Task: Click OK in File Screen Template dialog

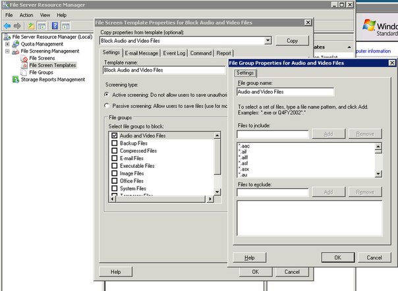Action: point(256,272)
